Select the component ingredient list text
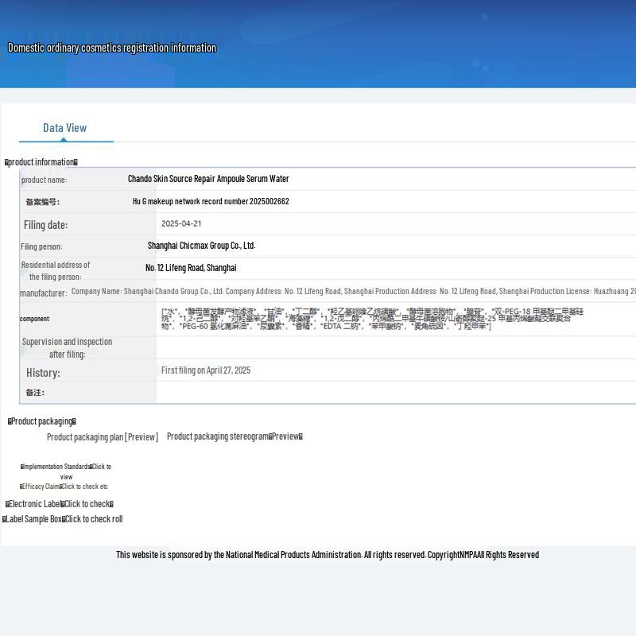This screenshot has height=636, width=636. point(372,319)
